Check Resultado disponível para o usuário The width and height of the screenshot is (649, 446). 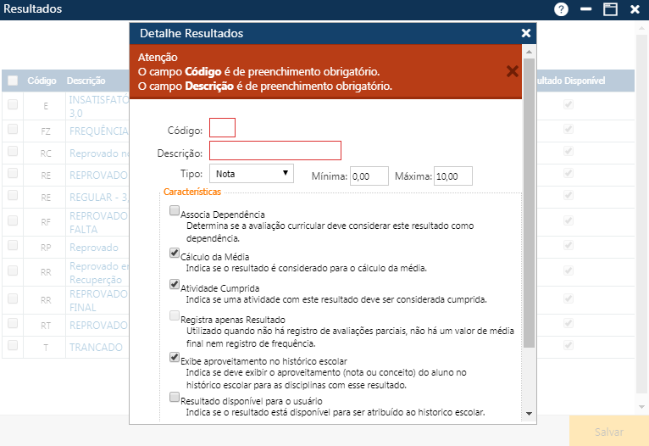click(175, 397)
